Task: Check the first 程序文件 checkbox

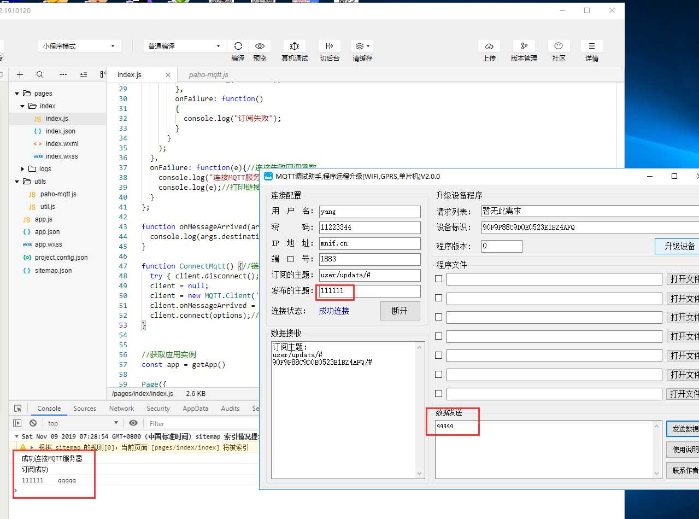Action: coord(438,279)
